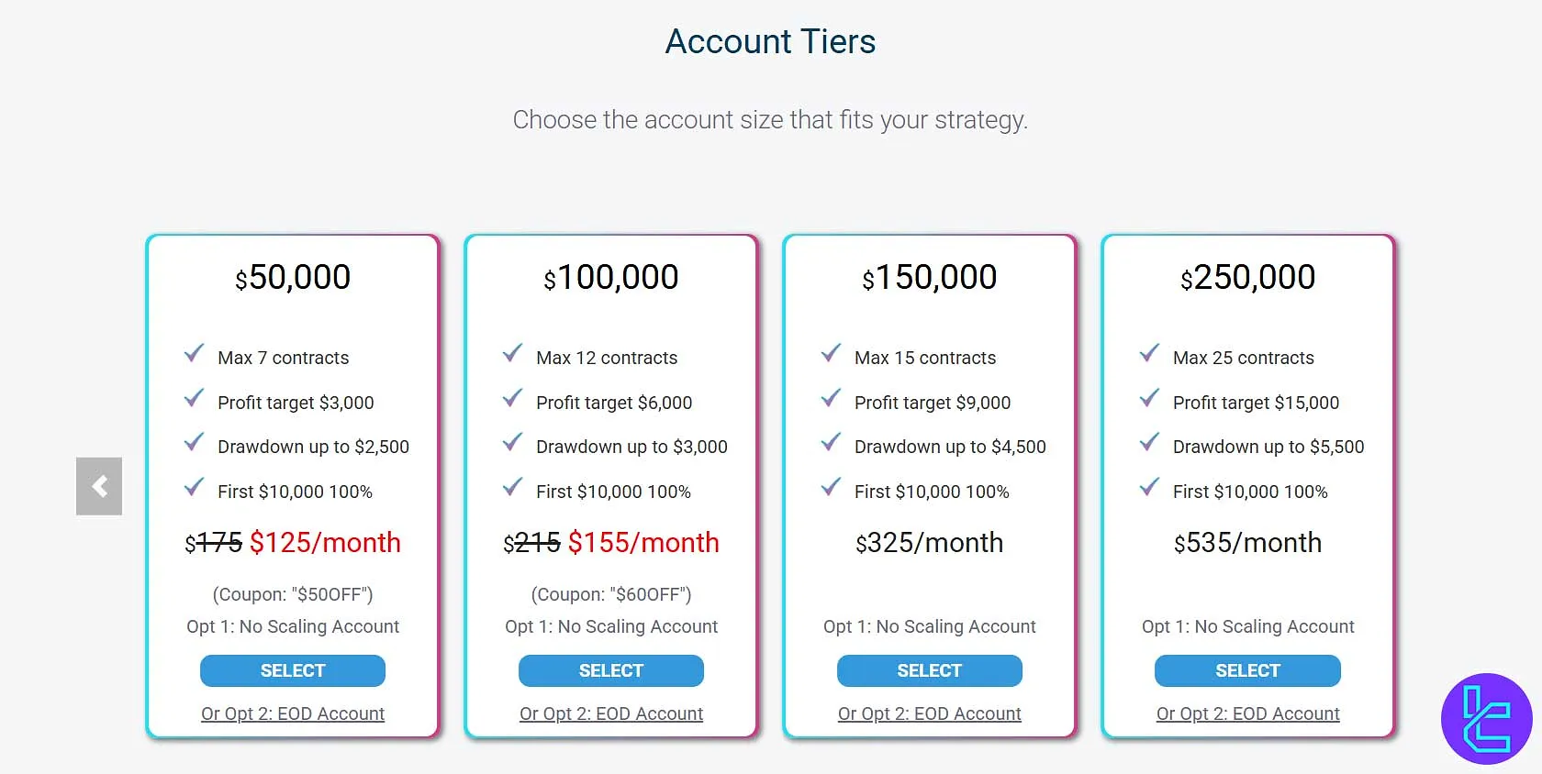This screenshot has width=1542, height=774.
Task: Open EOD Account option under $100,000 tier
Action: coord(611,713)
